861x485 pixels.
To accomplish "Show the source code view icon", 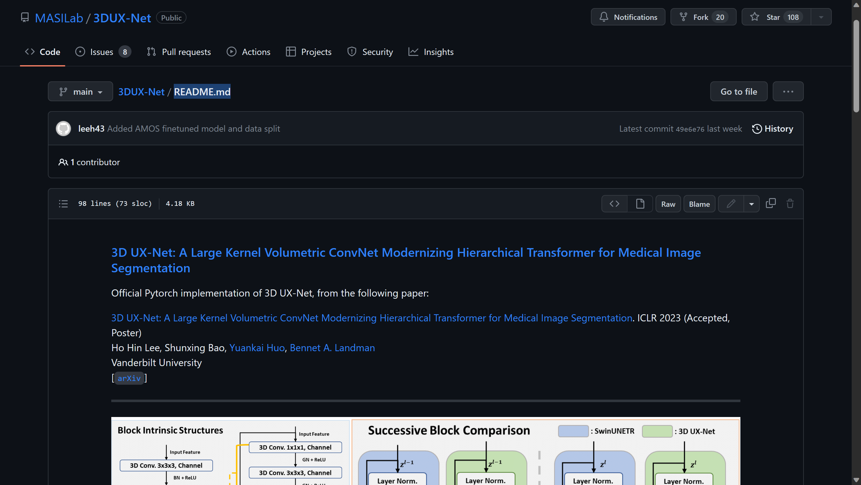I will point(614,204).
